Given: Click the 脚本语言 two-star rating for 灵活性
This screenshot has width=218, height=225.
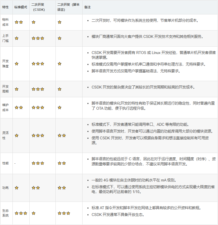Looking at the screenshot, I should click(x=62, y=136).
